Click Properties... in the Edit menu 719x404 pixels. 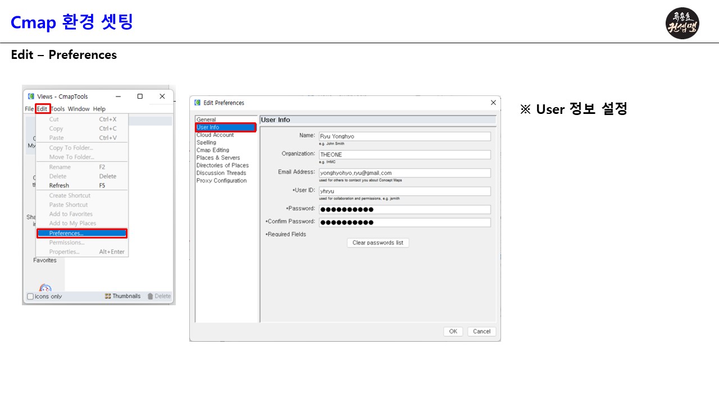pos(82,252)
